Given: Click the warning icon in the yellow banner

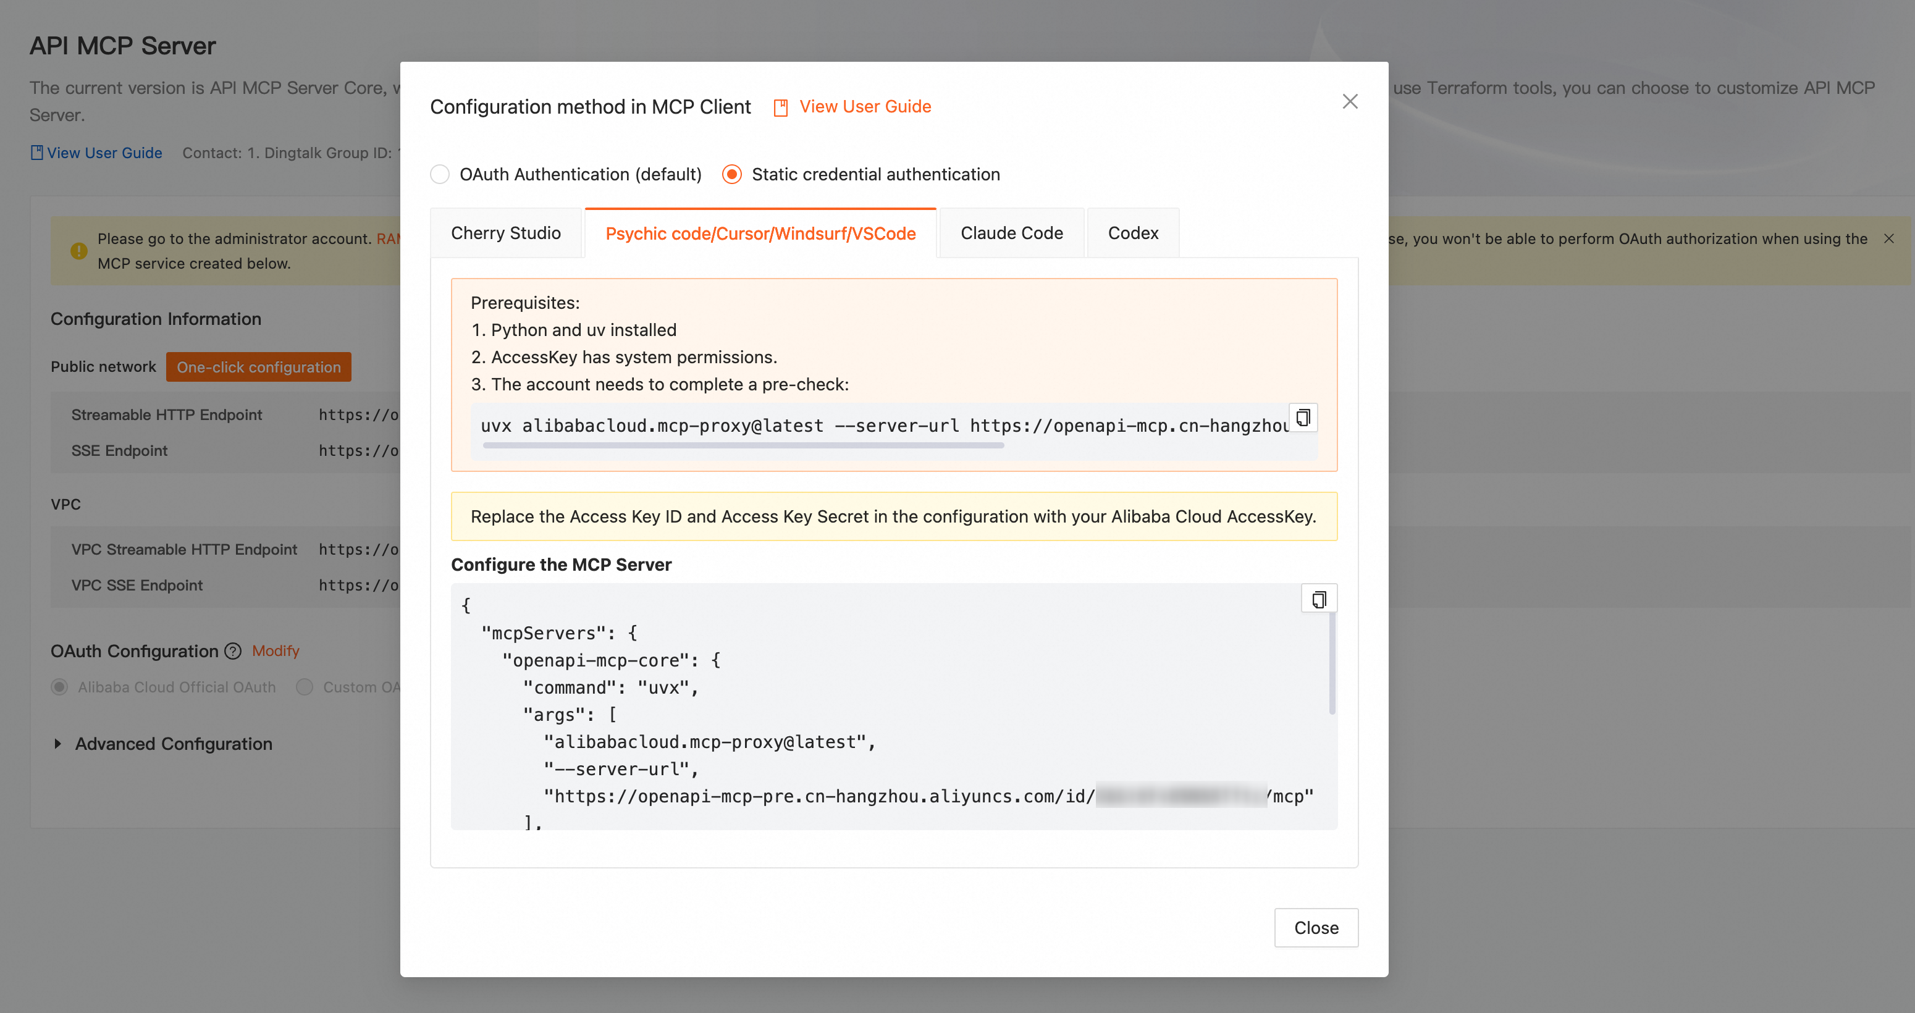Looking at the screenshot, I should point(79,251).
